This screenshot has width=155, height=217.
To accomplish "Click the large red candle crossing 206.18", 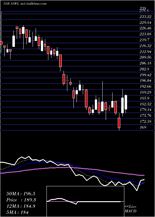I will point(60,61).
